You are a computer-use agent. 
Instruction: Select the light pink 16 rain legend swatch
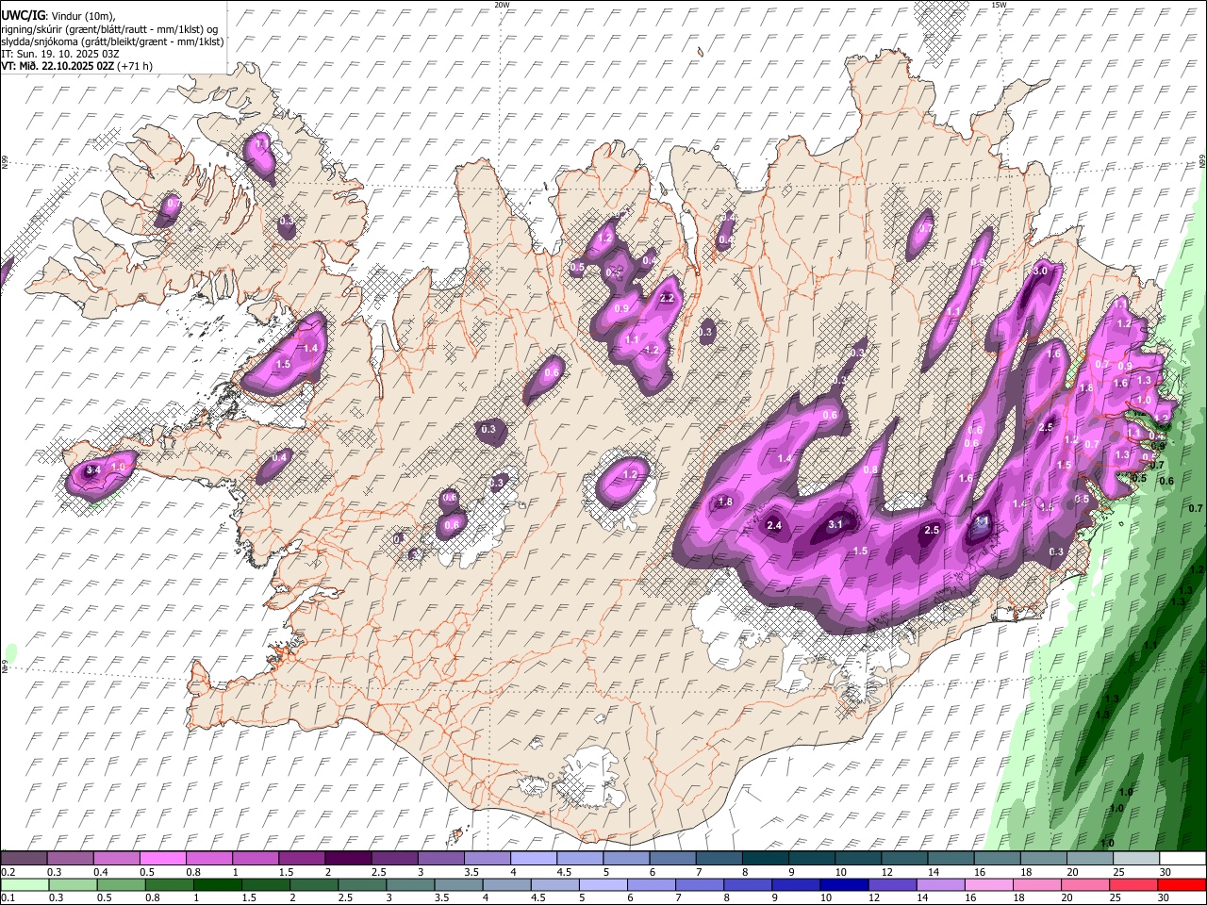click(x=988, y=884)
